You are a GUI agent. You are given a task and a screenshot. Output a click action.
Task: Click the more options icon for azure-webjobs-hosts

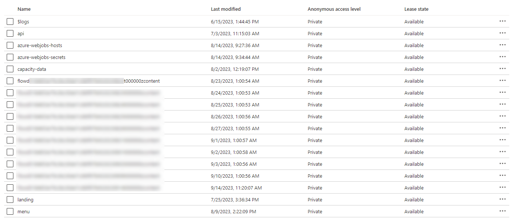(x=503, y=45)
